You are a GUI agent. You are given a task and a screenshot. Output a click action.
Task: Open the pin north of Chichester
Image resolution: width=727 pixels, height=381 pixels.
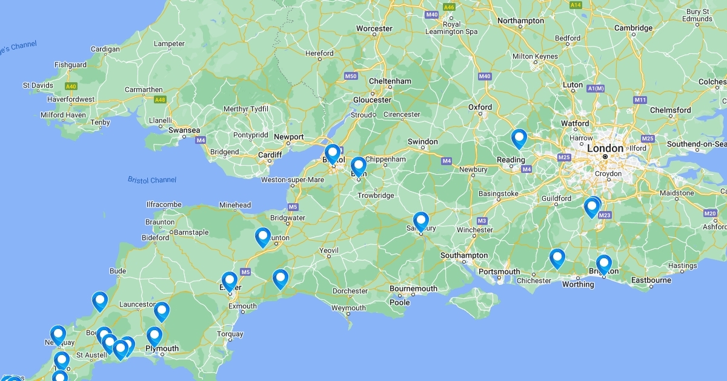tap(557, 259)
